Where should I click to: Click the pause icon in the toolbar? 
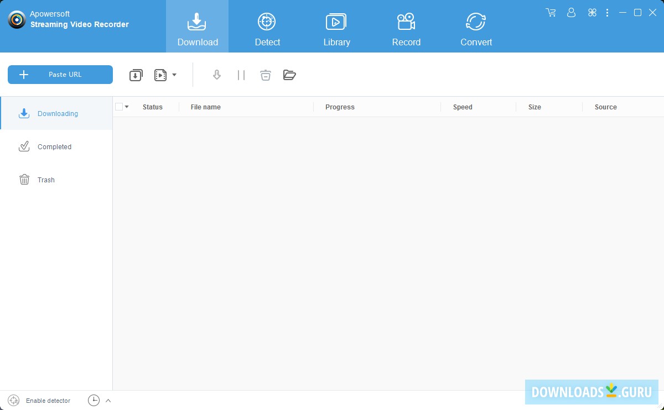point(241,75)
